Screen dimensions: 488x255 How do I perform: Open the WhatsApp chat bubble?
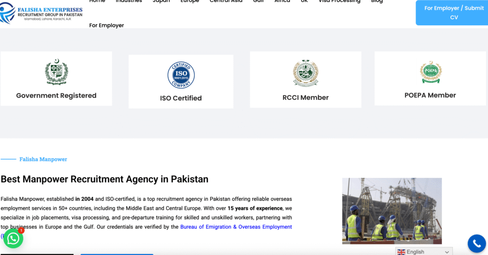pos(13,238)
